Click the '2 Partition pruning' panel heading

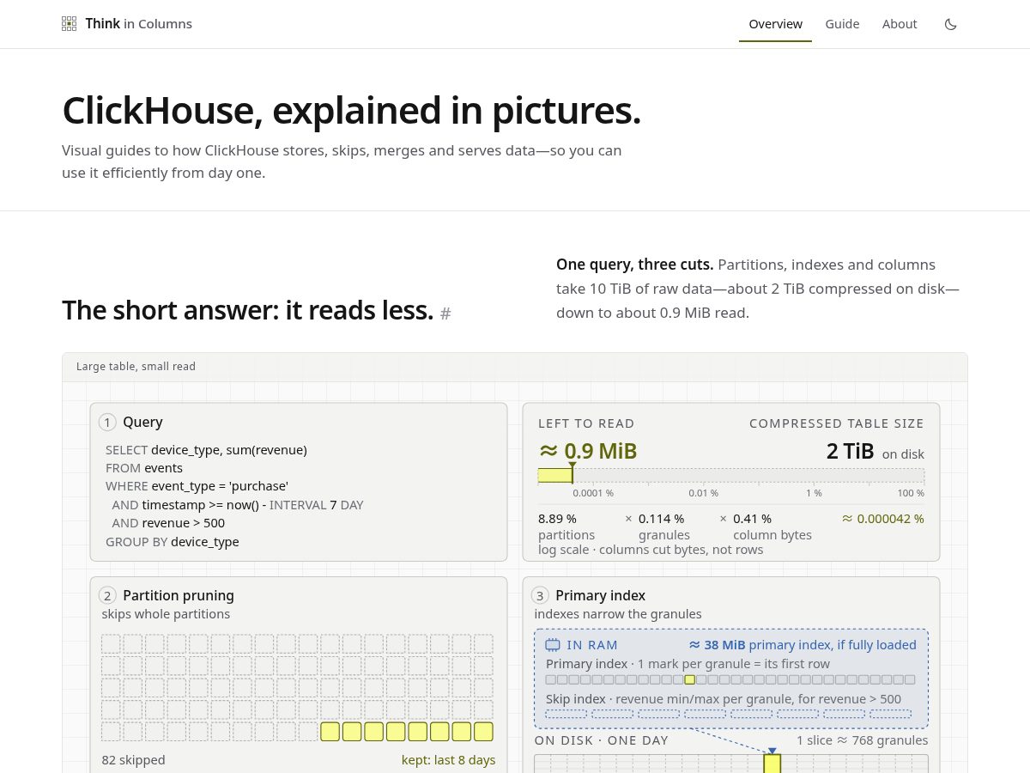click(x=167, y=595)
